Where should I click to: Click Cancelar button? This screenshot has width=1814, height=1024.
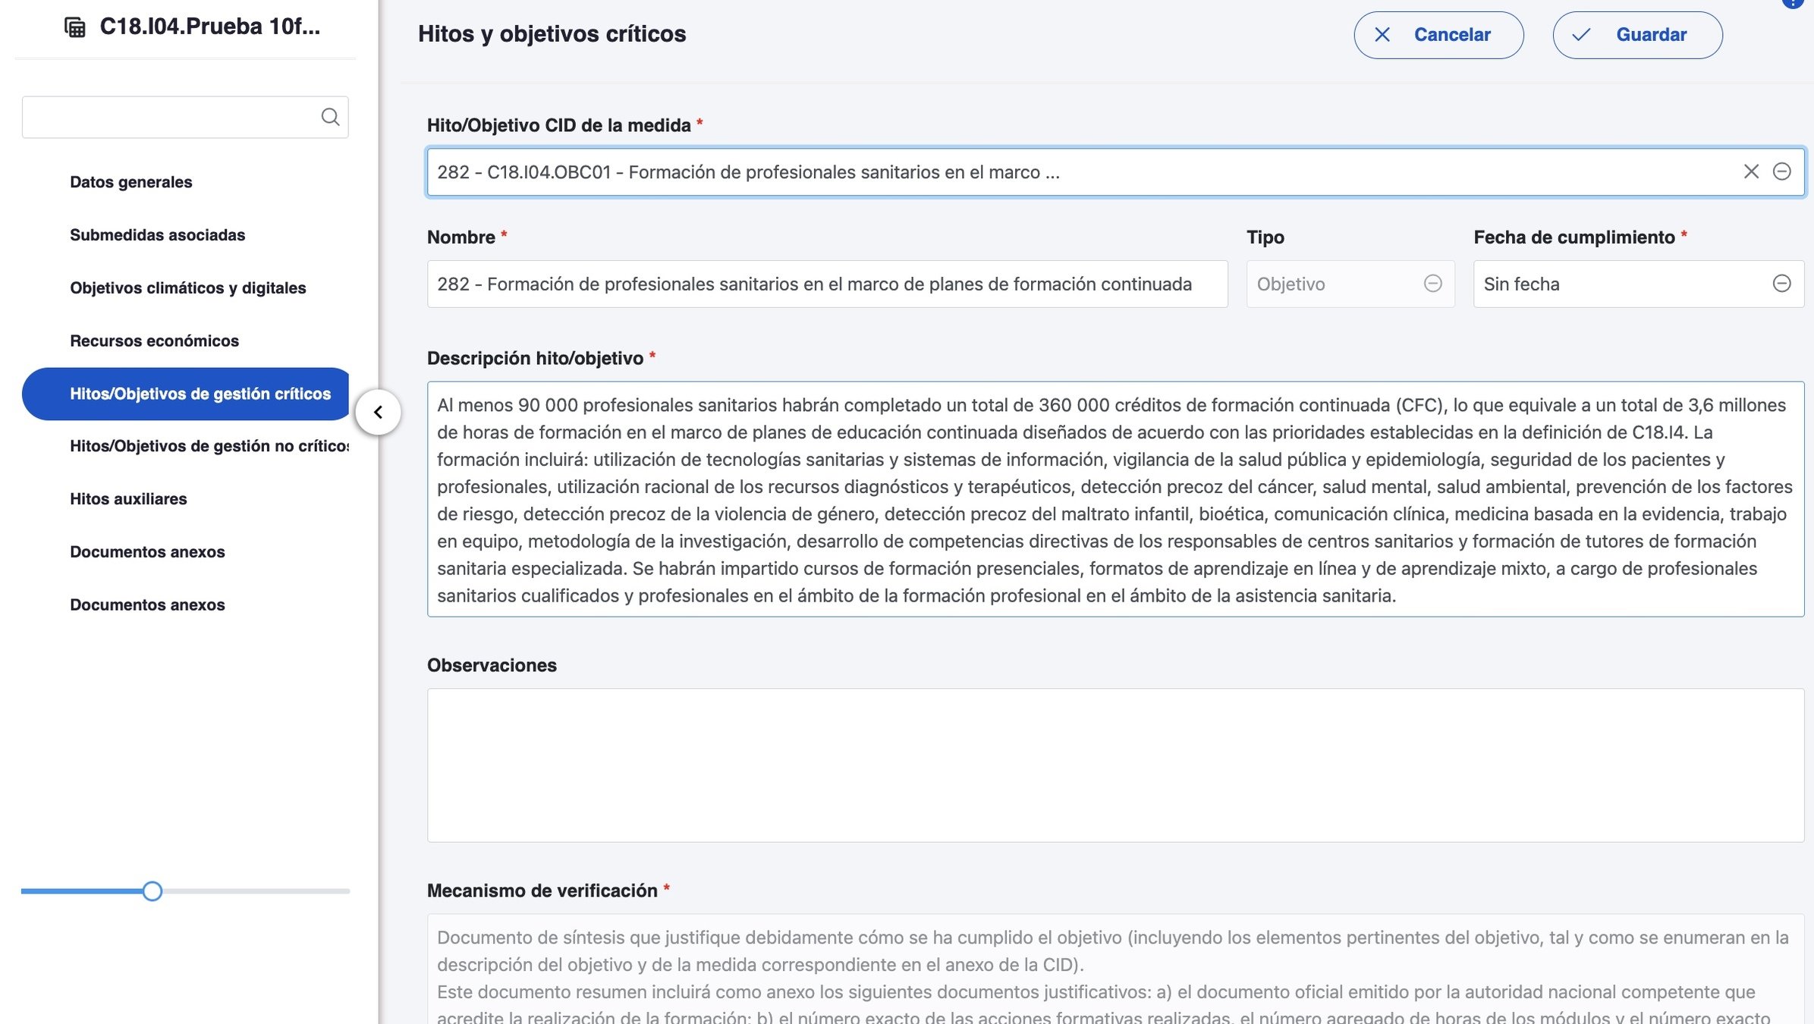click(x=1438, y=35)
